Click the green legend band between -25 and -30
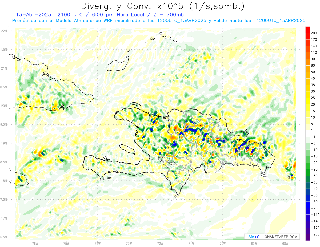The height and width of the screenshot is (247, 320). (307, 172)
